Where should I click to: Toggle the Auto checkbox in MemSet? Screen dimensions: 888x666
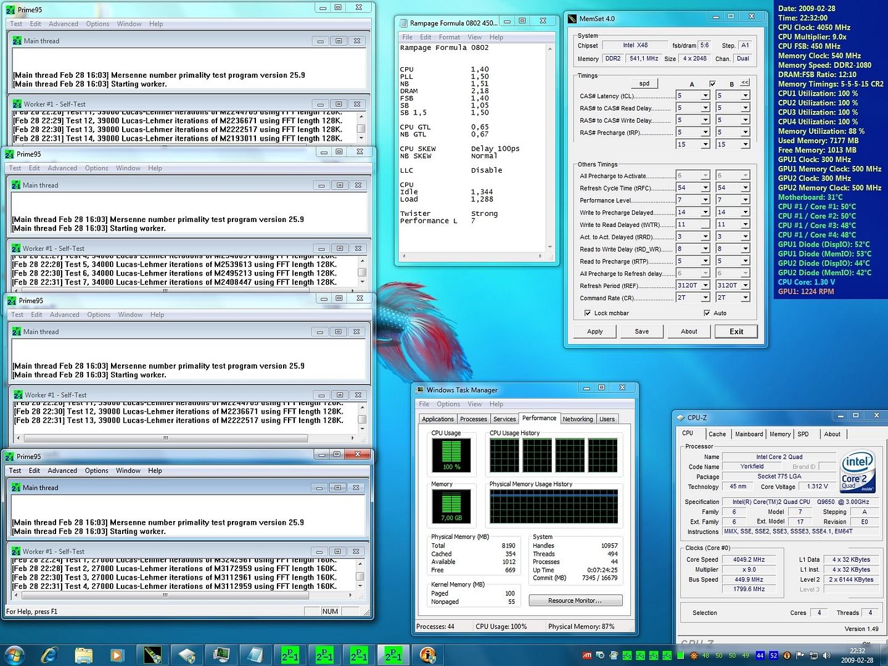pos(707,313)
